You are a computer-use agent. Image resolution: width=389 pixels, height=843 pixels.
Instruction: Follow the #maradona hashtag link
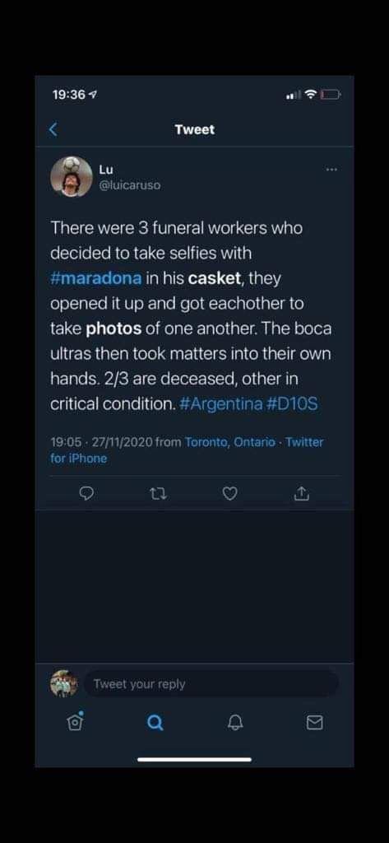97,279
